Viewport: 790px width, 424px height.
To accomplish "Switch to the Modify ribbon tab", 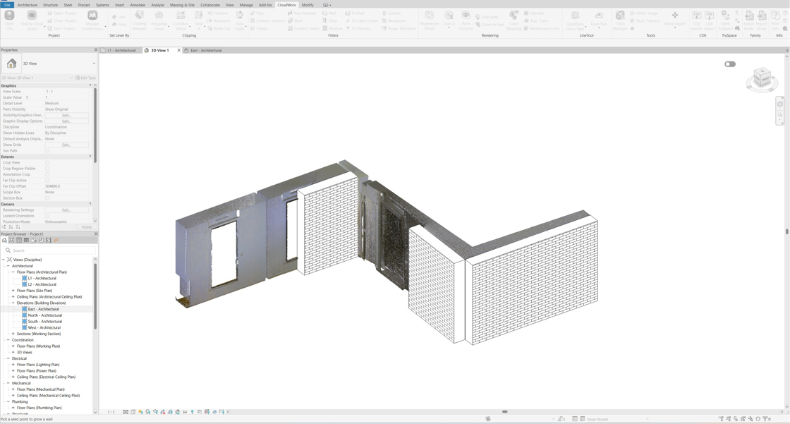I will click(308, 5).
